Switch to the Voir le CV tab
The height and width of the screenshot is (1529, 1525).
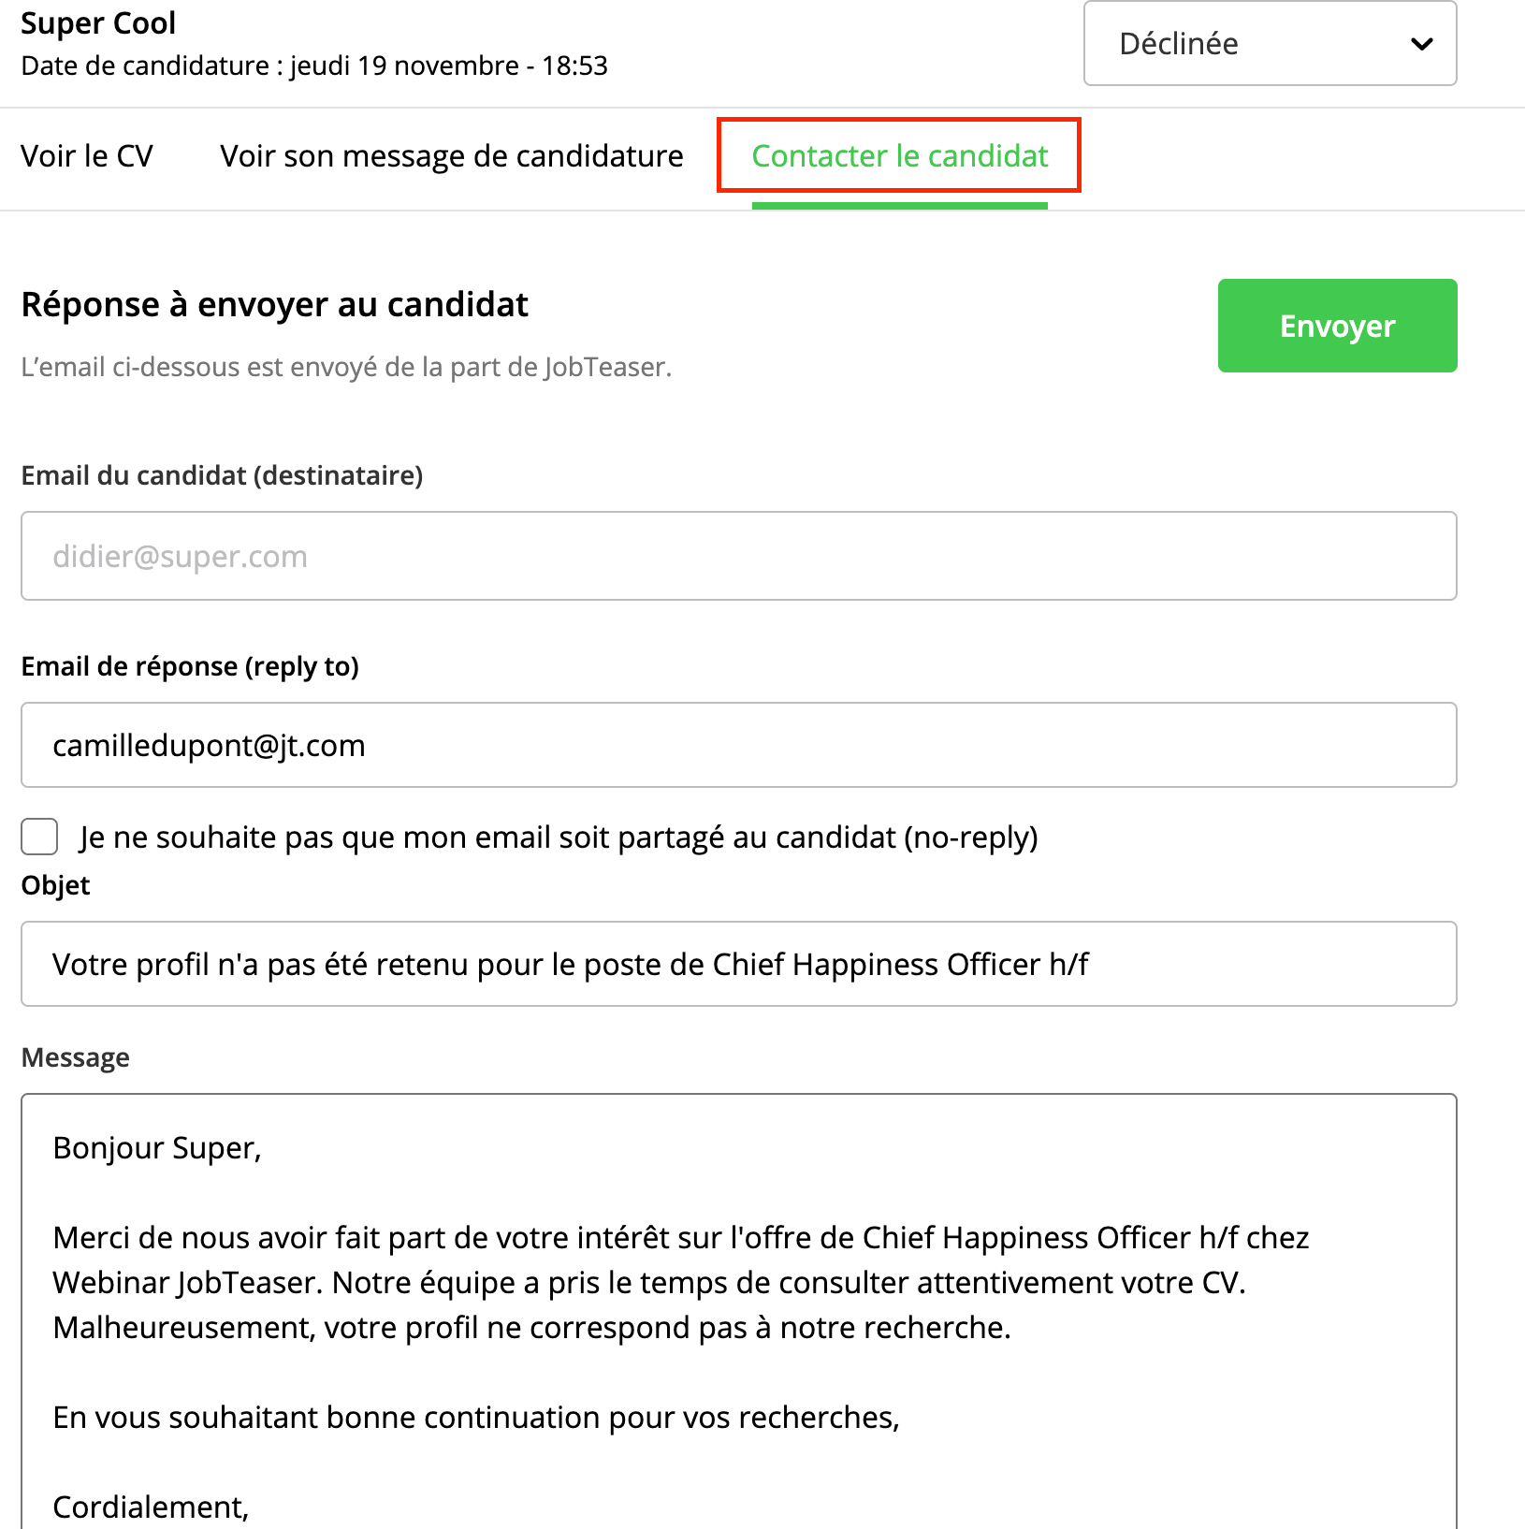click(87, 156)
